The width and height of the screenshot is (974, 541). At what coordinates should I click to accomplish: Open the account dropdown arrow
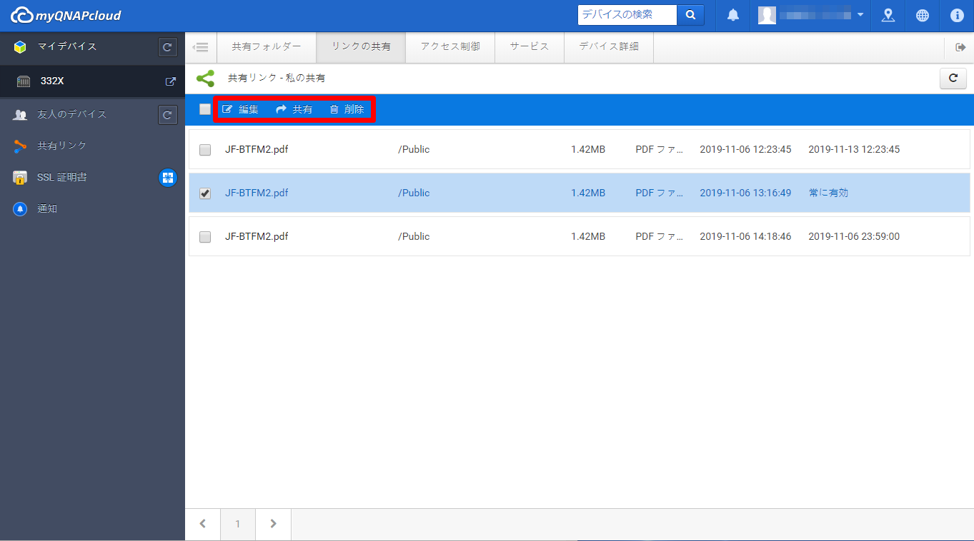coord(860,15)
